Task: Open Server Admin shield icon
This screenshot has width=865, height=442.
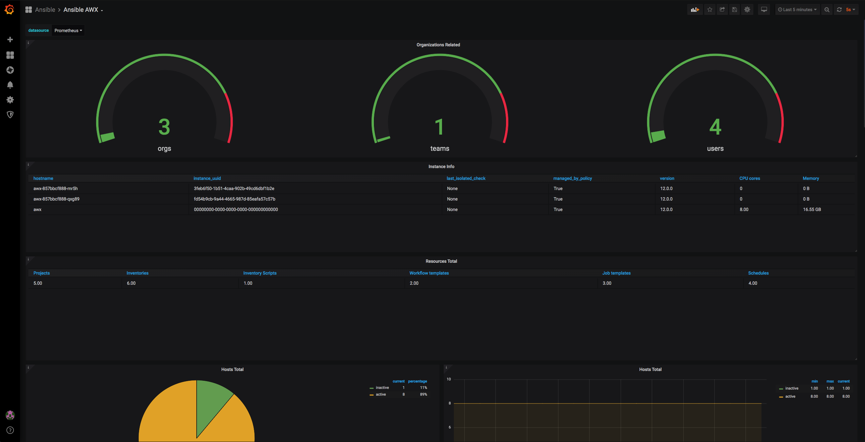Action: click(x=10, y=115)
